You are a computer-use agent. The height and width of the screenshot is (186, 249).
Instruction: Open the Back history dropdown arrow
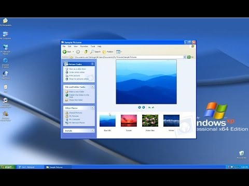click(x=73, y=52)
